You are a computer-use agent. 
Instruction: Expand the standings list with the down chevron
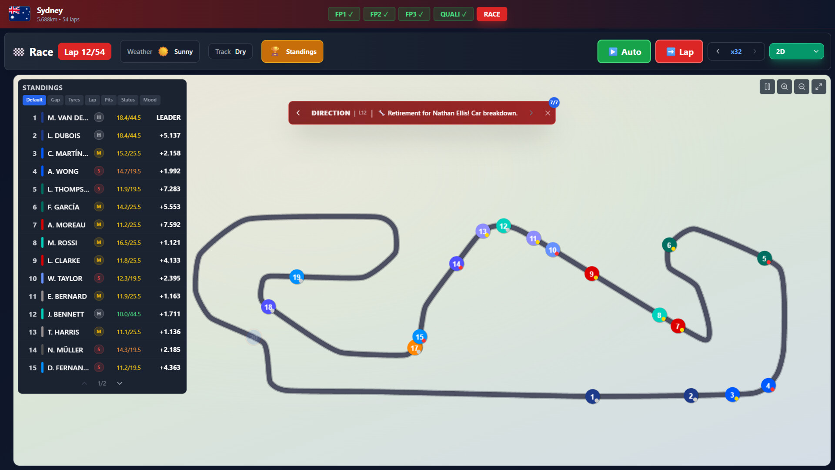[x=119, y=383]
